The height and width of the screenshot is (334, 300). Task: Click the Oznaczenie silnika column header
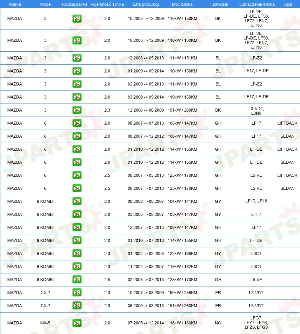click(257, 4)
